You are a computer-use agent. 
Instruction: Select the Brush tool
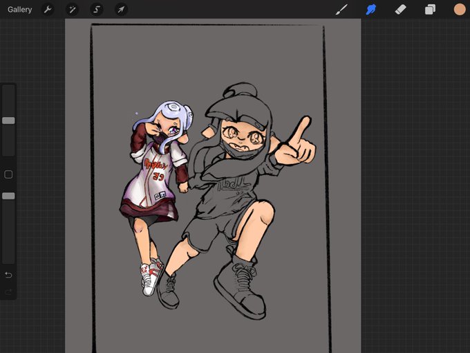pyautogui.click(x=341, y=10)
